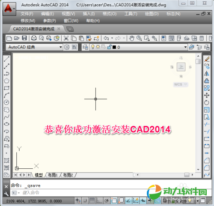Click the Save icon in toolbar

coord(24,38)
